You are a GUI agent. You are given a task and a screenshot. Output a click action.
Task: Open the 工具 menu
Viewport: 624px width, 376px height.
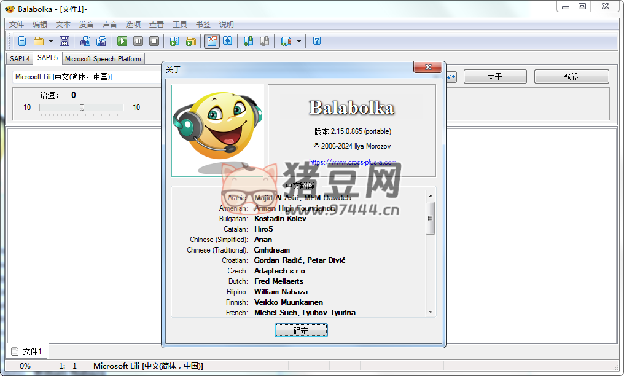click(x=180, y=25)
